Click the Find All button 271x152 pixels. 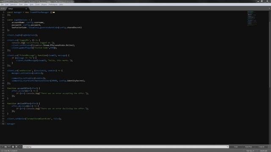point(261,147)
